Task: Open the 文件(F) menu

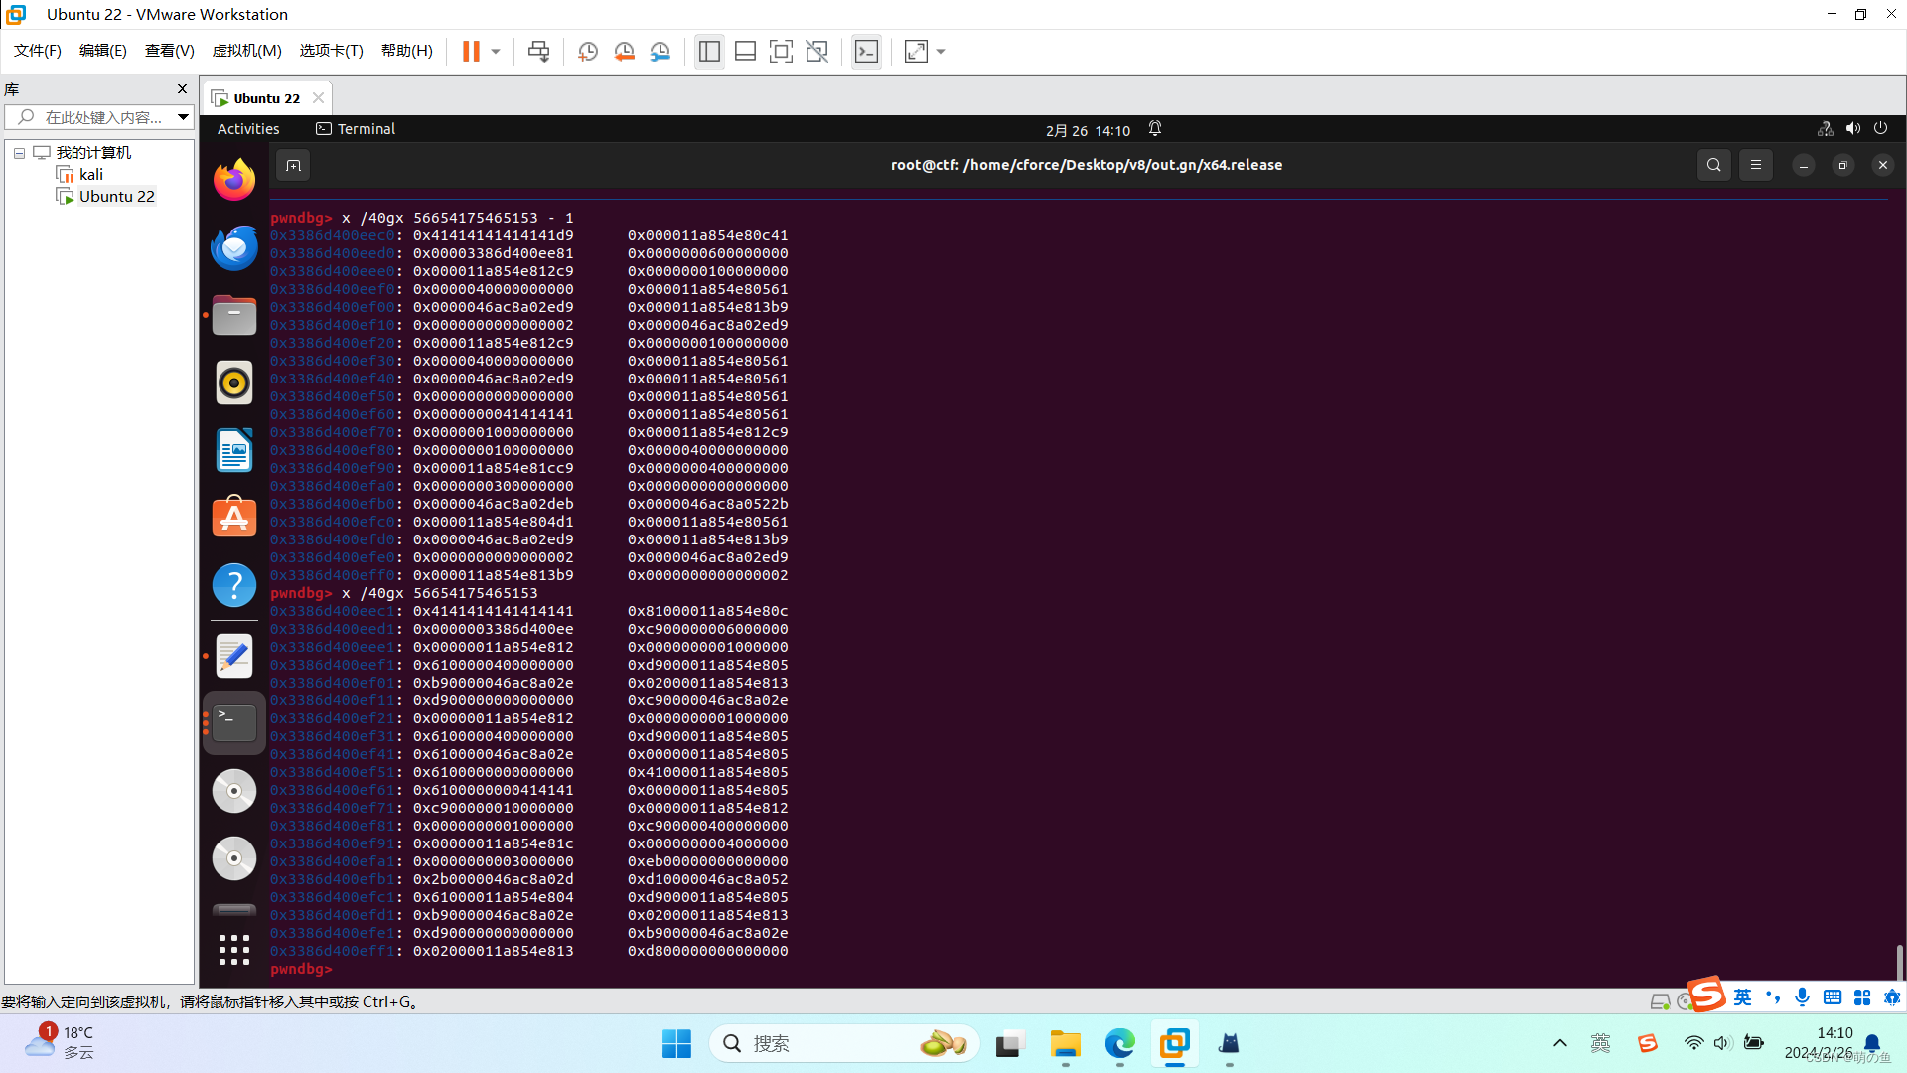Action: pos(38,51)
